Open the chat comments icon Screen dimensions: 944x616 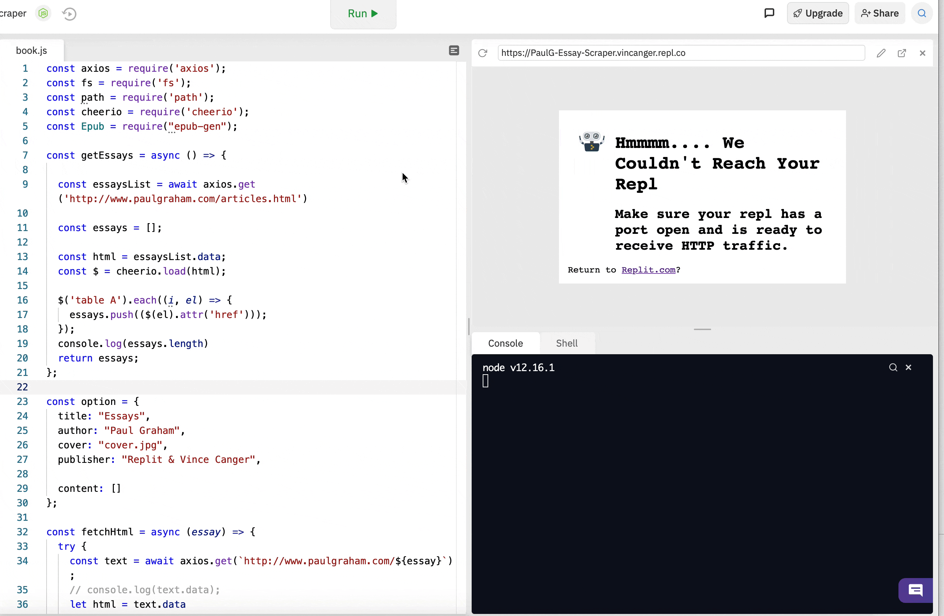(769, 13)
